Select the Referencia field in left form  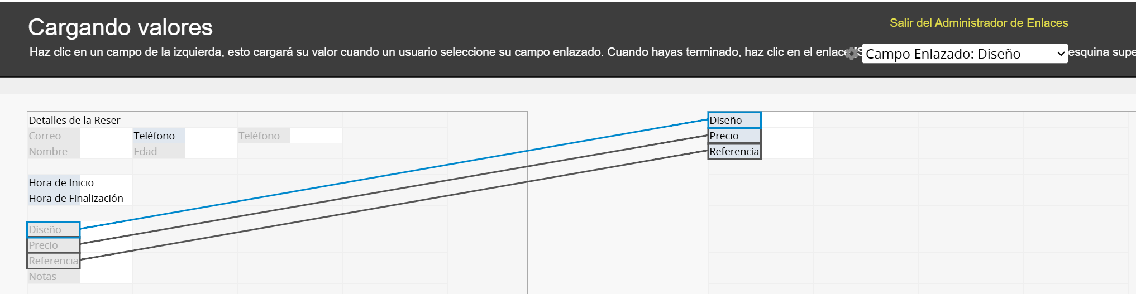pos(54,261)
